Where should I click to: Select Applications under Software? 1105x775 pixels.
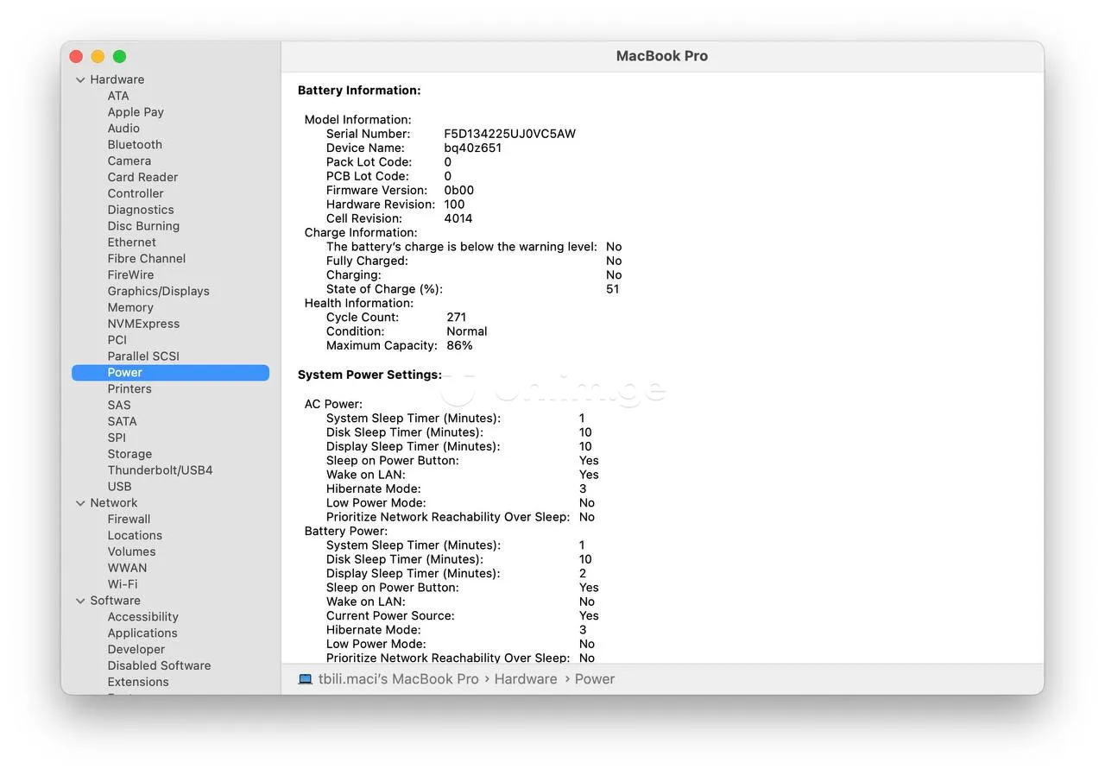pyautogui.click(x=142, y=633)
